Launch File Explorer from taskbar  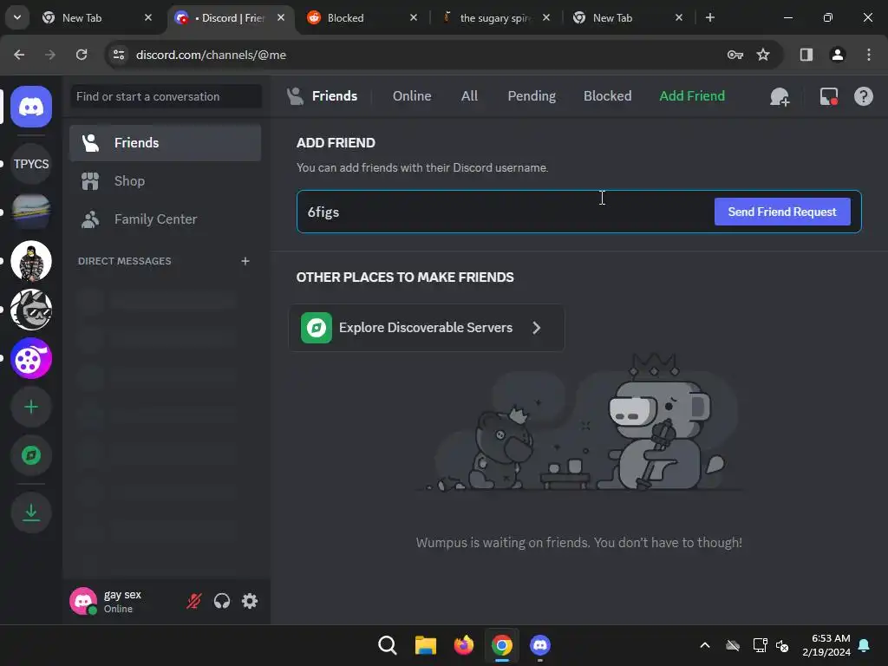(425, 645)
